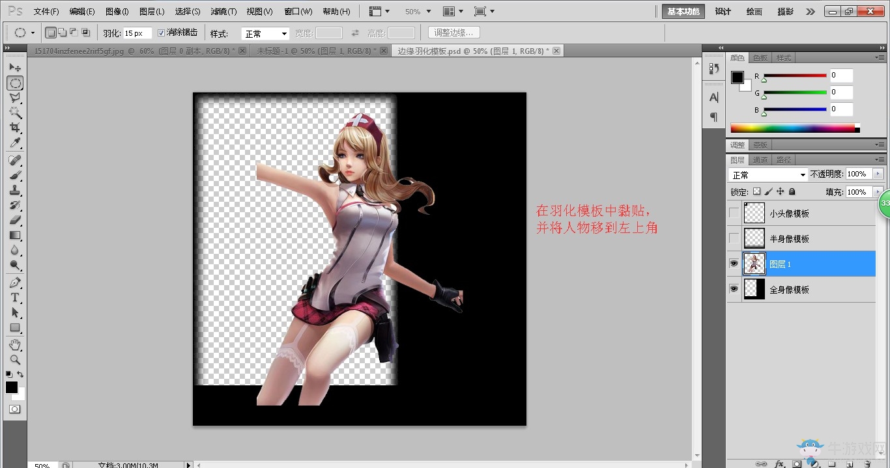The height and width of the screenshot is (468, 890).
Task: Open the layer blend mode dropdown 正常
Action: coord(768,174)
